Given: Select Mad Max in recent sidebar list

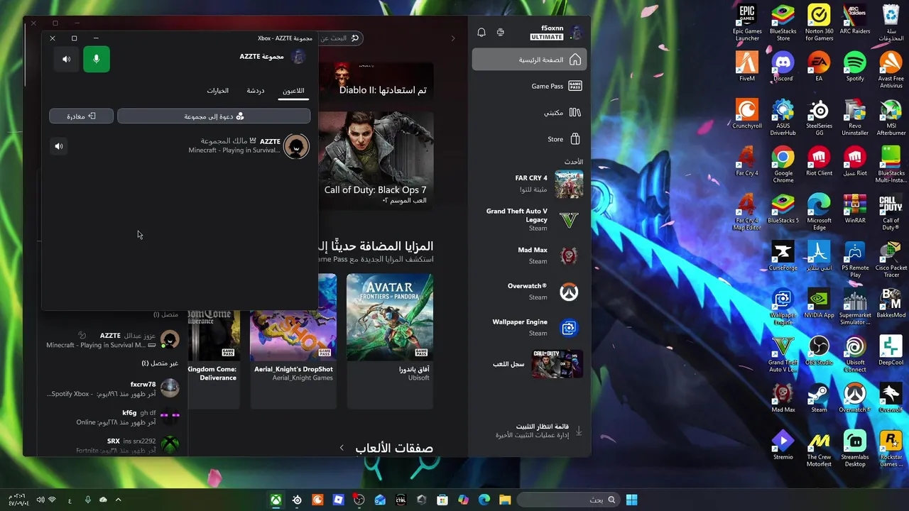Looking at the screenshot, I should [529, 255].
